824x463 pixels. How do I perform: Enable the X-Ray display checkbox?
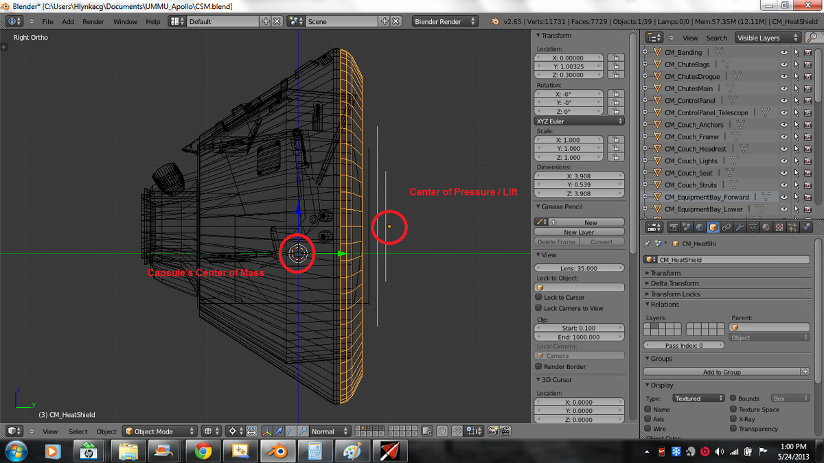click(x=733, y=419)
